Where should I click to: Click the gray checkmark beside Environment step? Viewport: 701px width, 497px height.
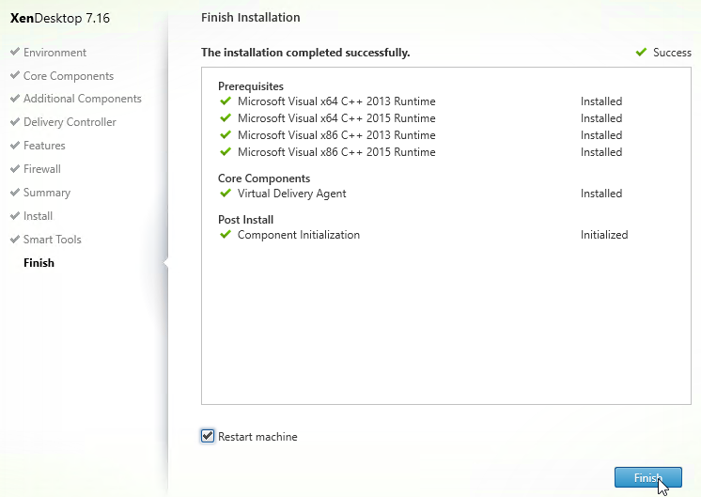pyautogui.click(x=15, y=52)
